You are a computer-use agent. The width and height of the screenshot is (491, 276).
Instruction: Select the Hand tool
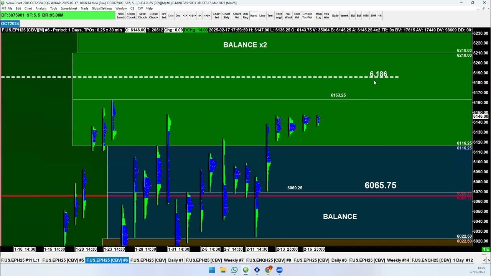(x=254, y=15)
